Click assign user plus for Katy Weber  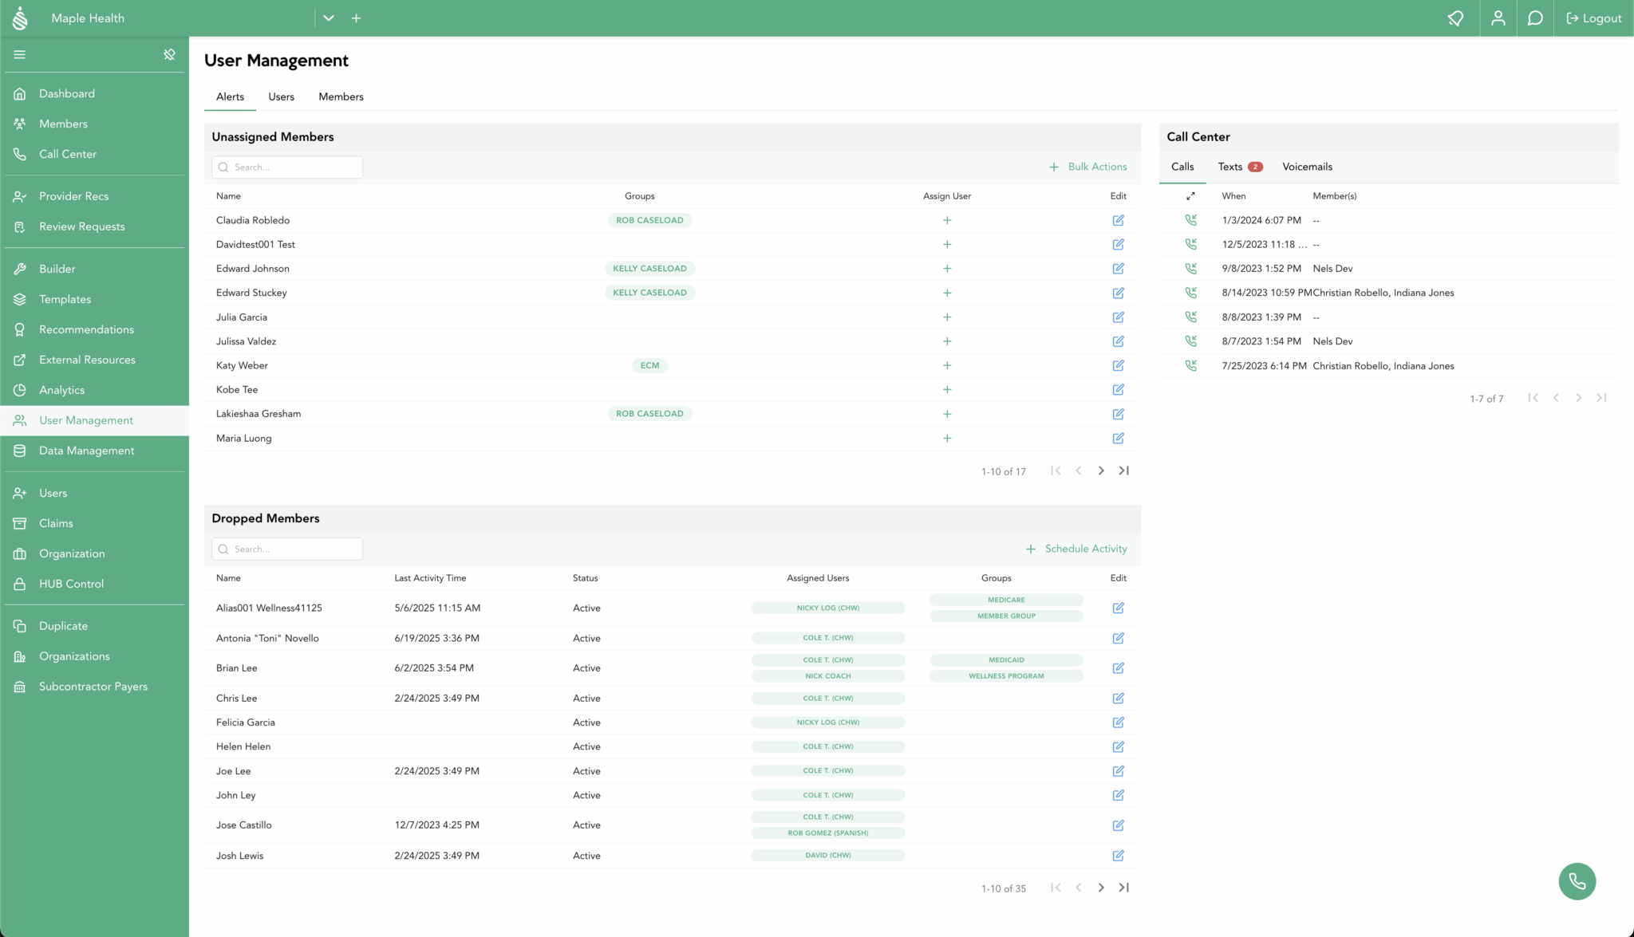click(x=947, y=365)
